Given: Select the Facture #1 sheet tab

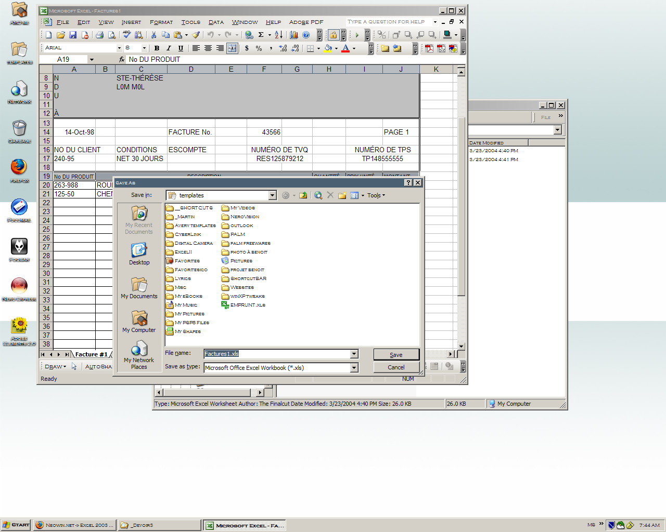Looking at the screenshot, I should point(91,354).
